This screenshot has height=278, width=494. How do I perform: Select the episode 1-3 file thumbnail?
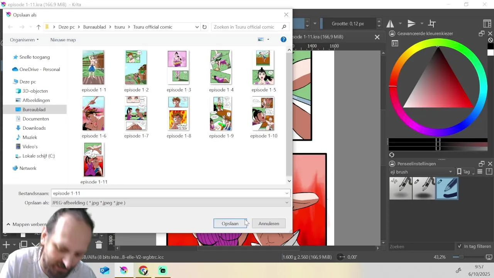(178, 68)
